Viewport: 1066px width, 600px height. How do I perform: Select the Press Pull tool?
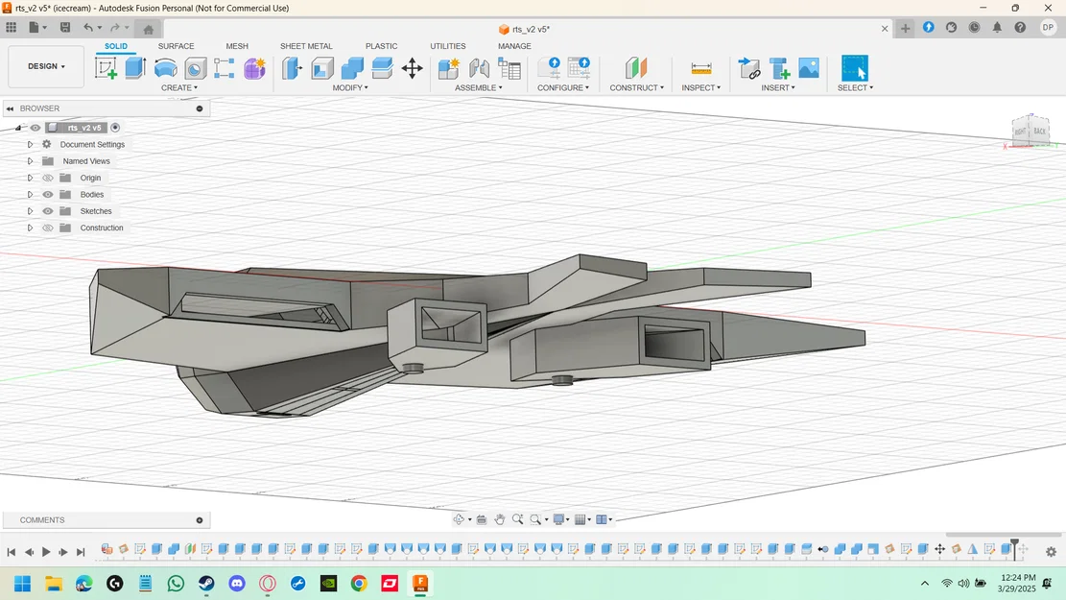pyautogui.click(x=292, y=68)
